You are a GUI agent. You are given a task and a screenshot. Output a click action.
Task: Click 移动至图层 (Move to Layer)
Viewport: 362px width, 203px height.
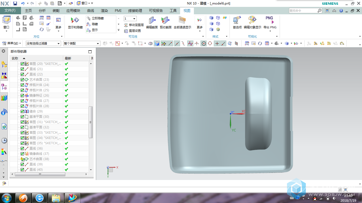tap(134, 25)
